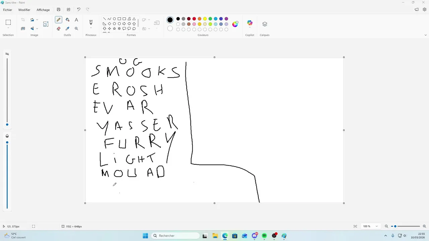Choose the five-point Star shape
The image size is (429, 241).
(x=114, y=28)
